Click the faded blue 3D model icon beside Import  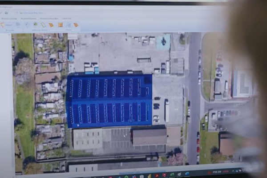pos(18,24)
